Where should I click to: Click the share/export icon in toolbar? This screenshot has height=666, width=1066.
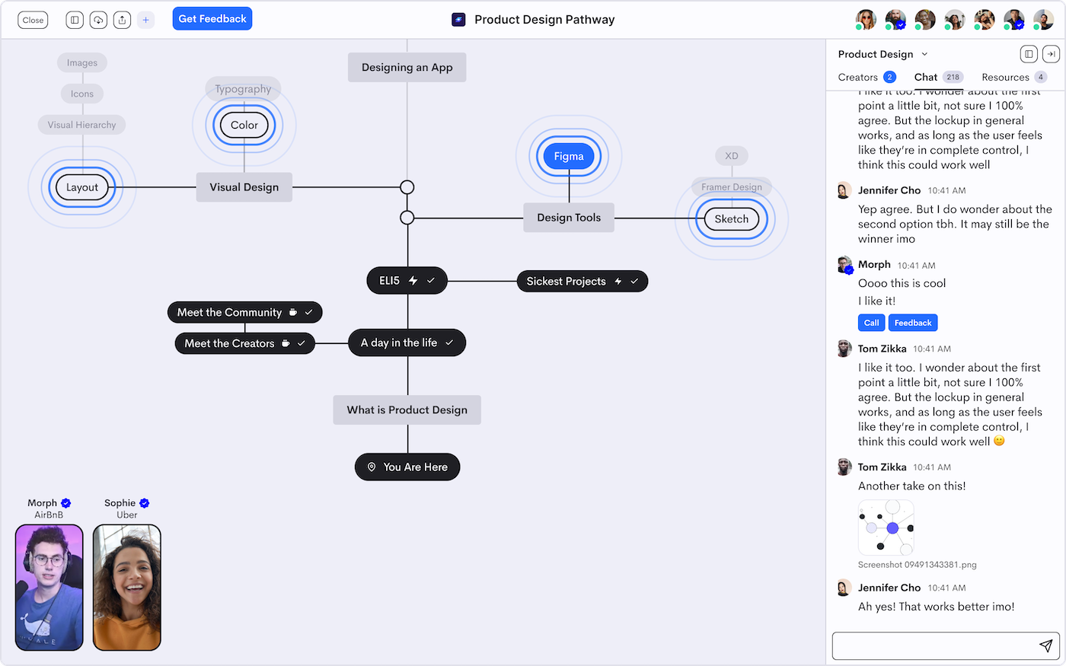point(122,20)
